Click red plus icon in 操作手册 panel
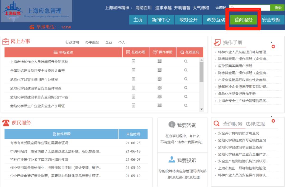The image size is (285, 187). click(273, 47)
